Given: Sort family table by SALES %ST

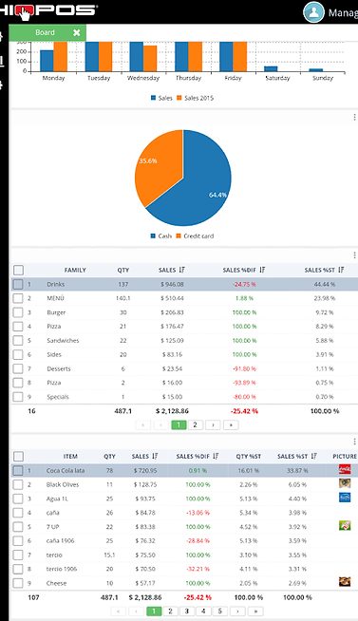Looking at the screenshot, I should tap(341, 270).
